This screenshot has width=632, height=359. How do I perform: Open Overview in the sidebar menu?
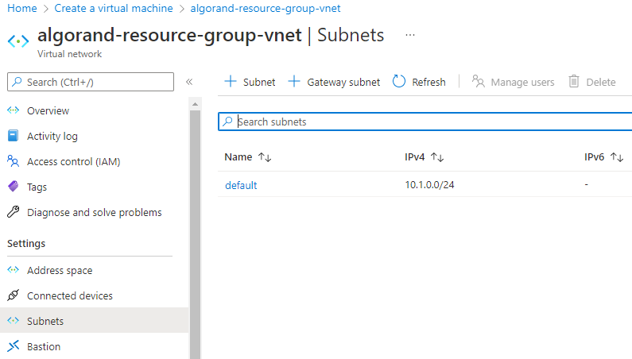[x=48, y=111]
